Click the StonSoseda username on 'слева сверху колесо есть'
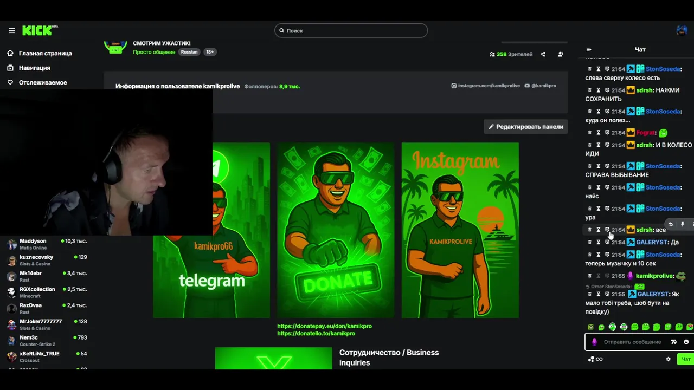 663,69
